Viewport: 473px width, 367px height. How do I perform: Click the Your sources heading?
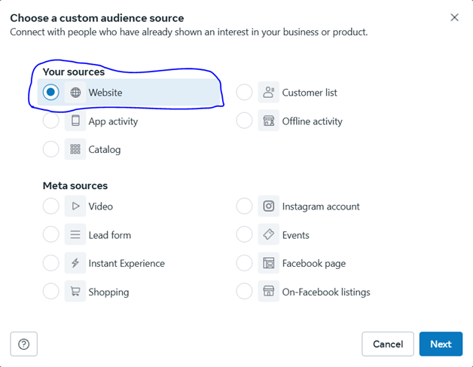(x=74, y=72)
